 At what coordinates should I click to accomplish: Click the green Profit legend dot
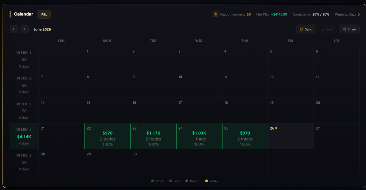click(153, 181)
